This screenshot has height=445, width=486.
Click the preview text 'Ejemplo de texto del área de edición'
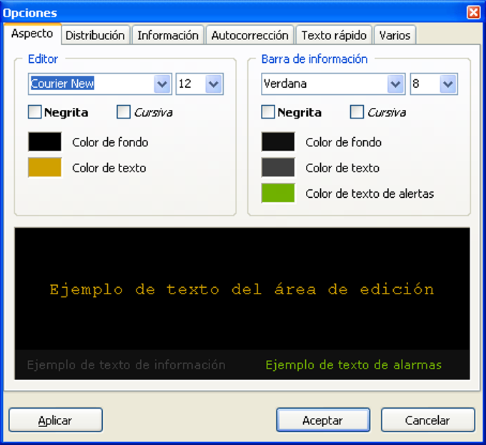pos(242,290)
